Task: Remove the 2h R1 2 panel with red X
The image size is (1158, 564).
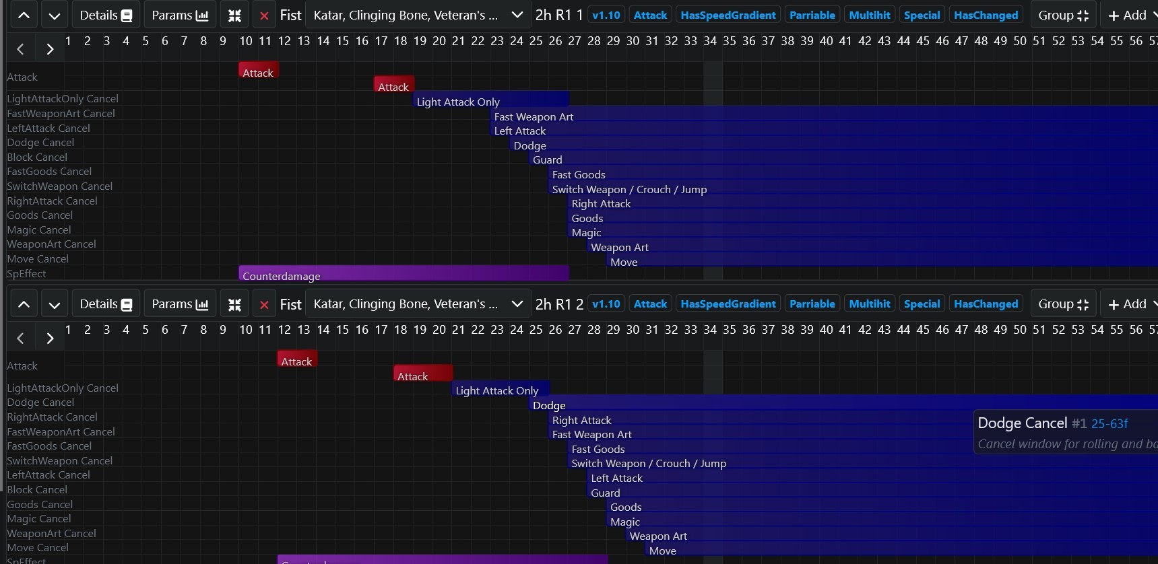Action: pyautogui.click(x=264, y=304)
